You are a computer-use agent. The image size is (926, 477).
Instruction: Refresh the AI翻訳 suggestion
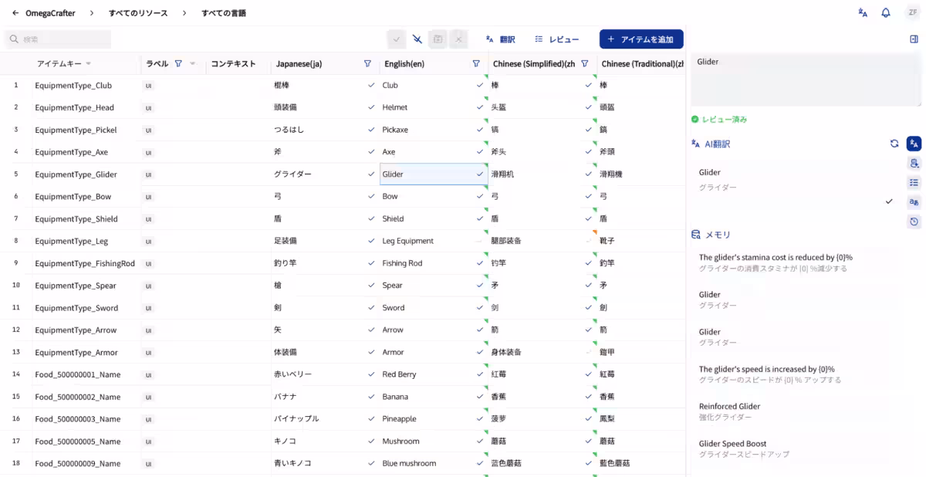point(894,144)
